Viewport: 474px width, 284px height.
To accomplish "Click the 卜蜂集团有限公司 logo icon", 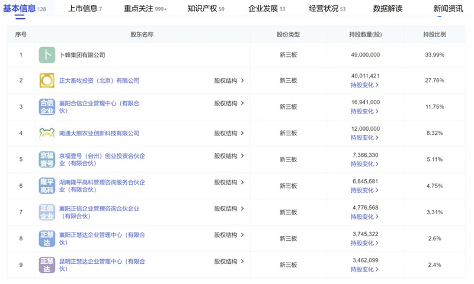I will 47,55.
